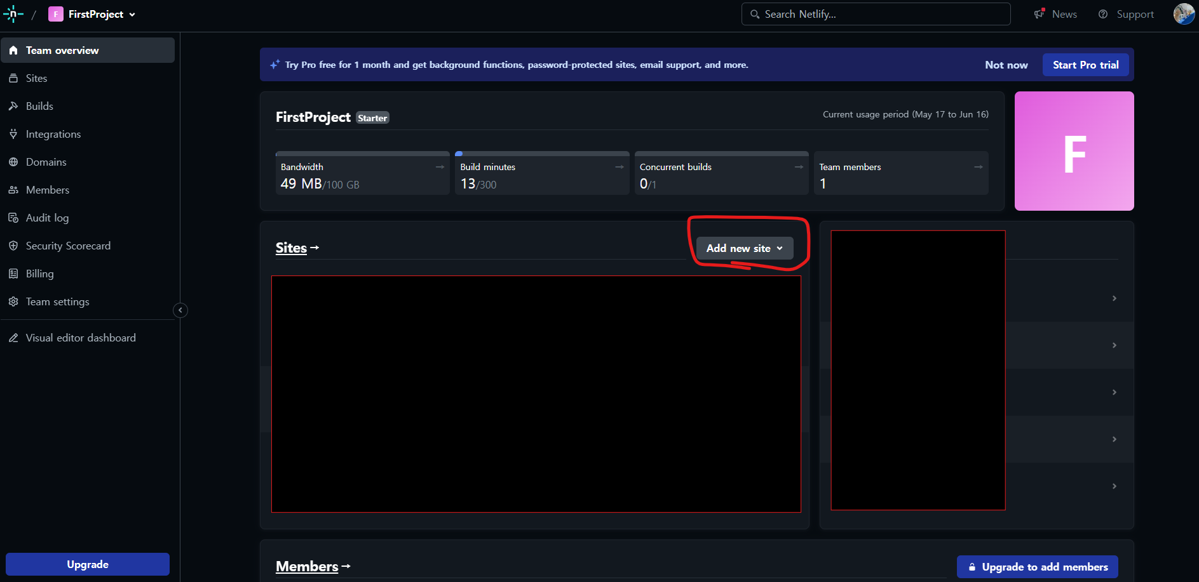Click the Netlify logo icon
Viewport: 1199px width, 582px height.
pos(13,14)
